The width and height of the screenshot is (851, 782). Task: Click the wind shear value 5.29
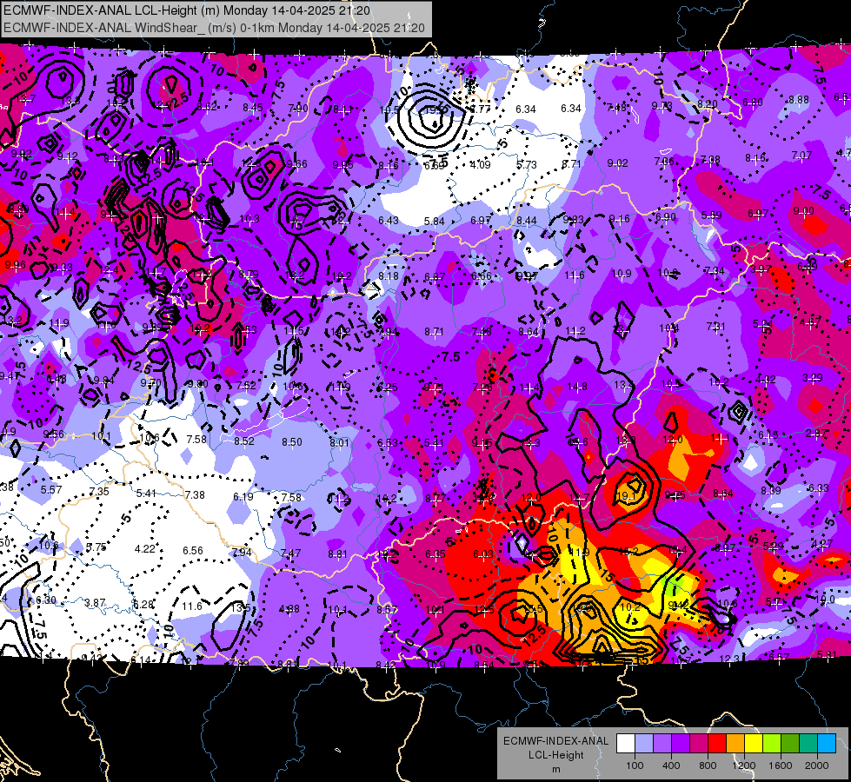[774, 546]
